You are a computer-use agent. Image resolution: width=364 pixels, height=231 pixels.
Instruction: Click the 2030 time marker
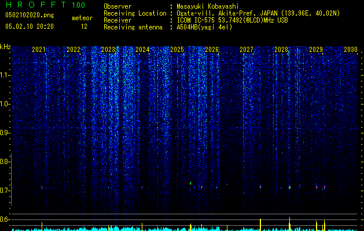click(351, 50)
